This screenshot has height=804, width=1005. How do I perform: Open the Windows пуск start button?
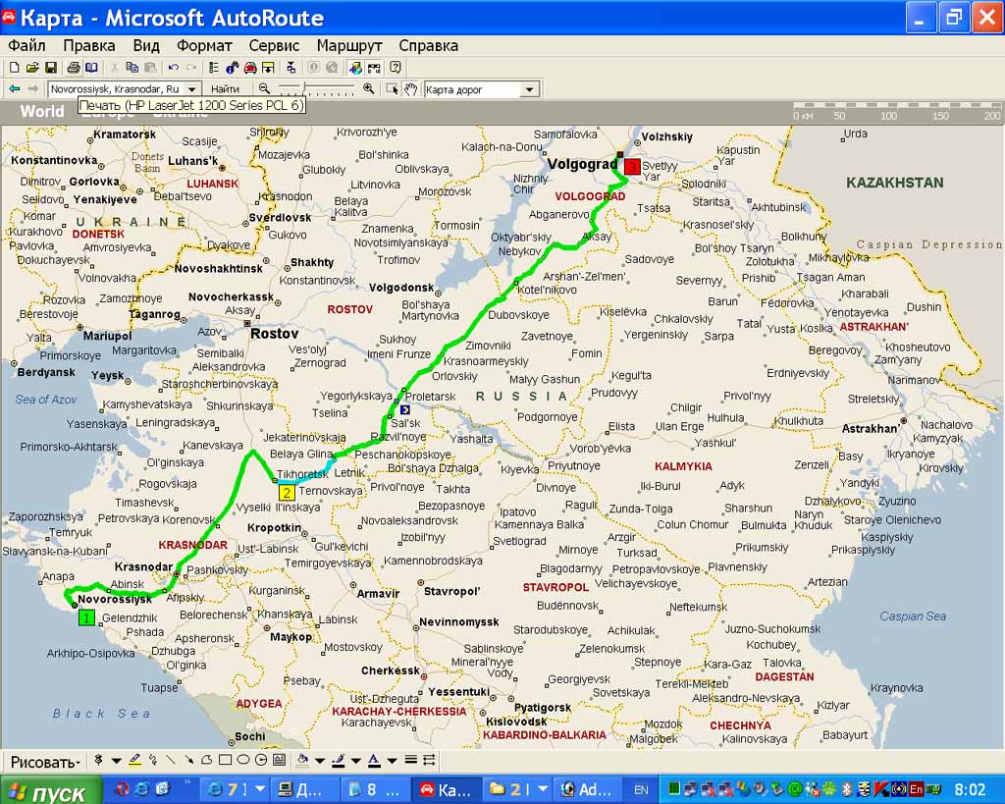pos(51,790)
